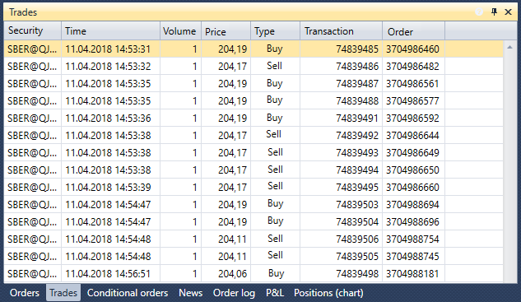Click order number 3704988181
Image resolution: width=521 pixels, height=302 pixels.
412,273
